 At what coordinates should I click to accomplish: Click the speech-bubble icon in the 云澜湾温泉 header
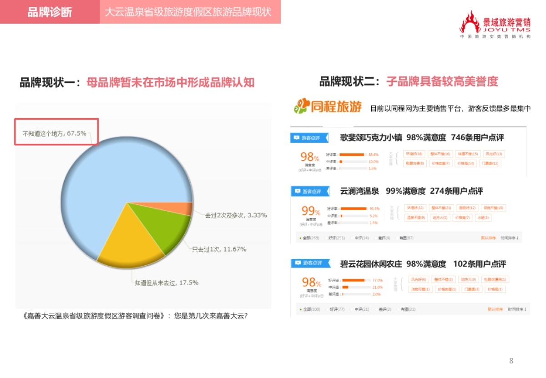point(297,190)
